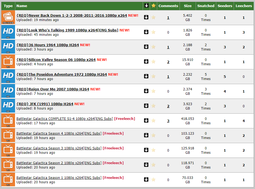Click the Movies category icon

8,17
